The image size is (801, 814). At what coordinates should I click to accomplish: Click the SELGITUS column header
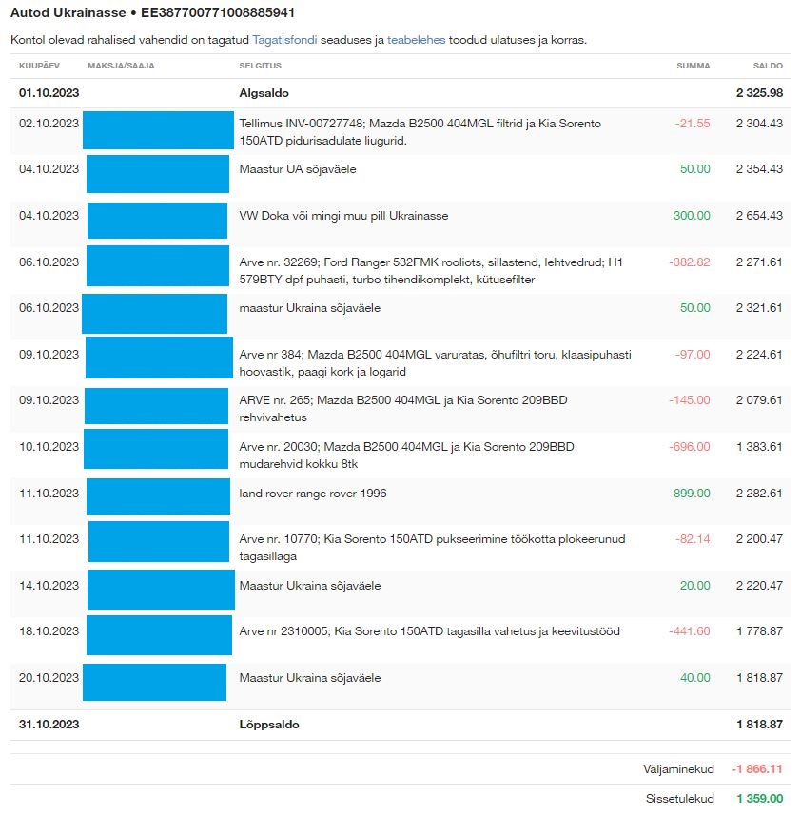[x=260, y=66]
